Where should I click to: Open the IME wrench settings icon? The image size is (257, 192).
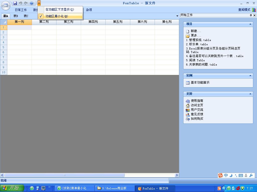(251, 175)
